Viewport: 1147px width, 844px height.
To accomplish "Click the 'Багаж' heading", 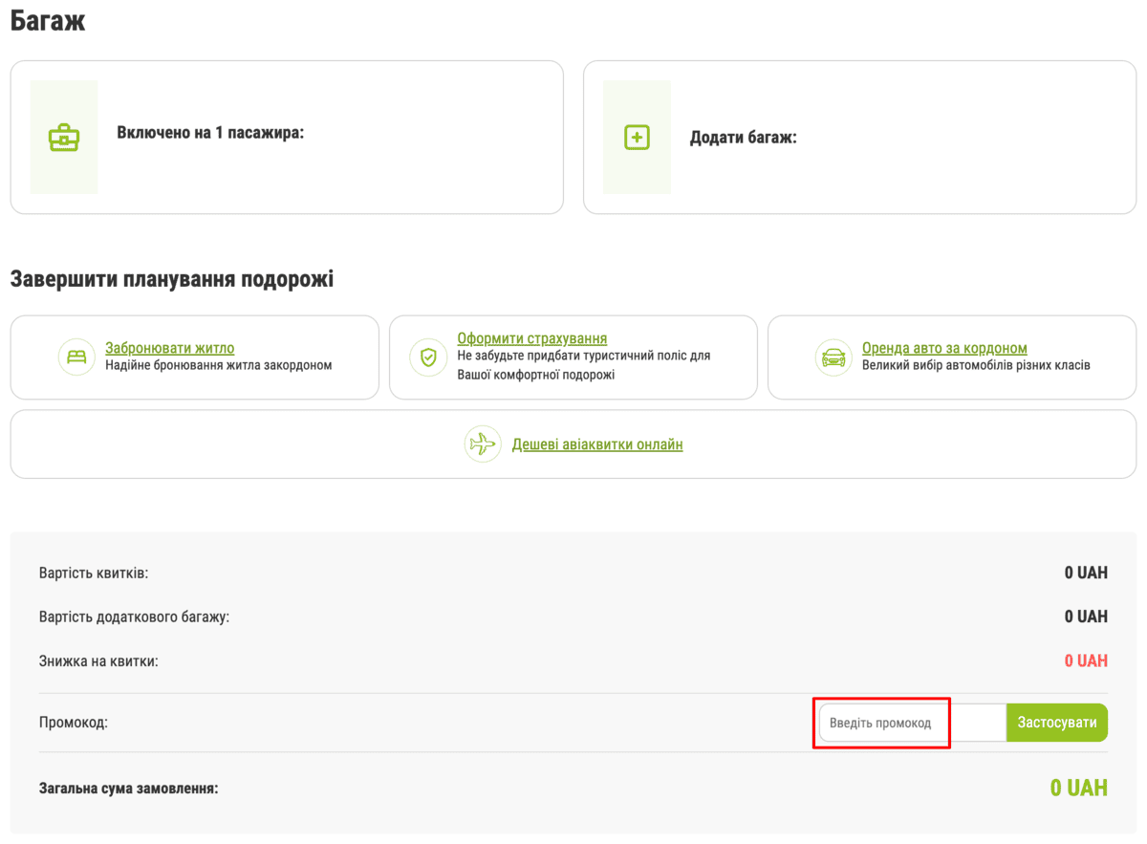I will click(48, 21).
